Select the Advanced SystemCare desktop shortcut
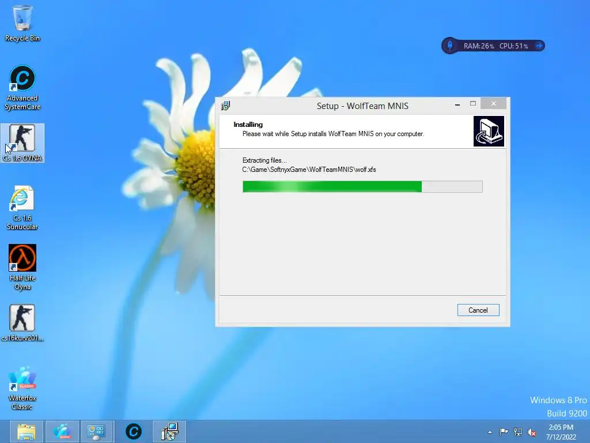The image size is (590, 443). [22, 88]
